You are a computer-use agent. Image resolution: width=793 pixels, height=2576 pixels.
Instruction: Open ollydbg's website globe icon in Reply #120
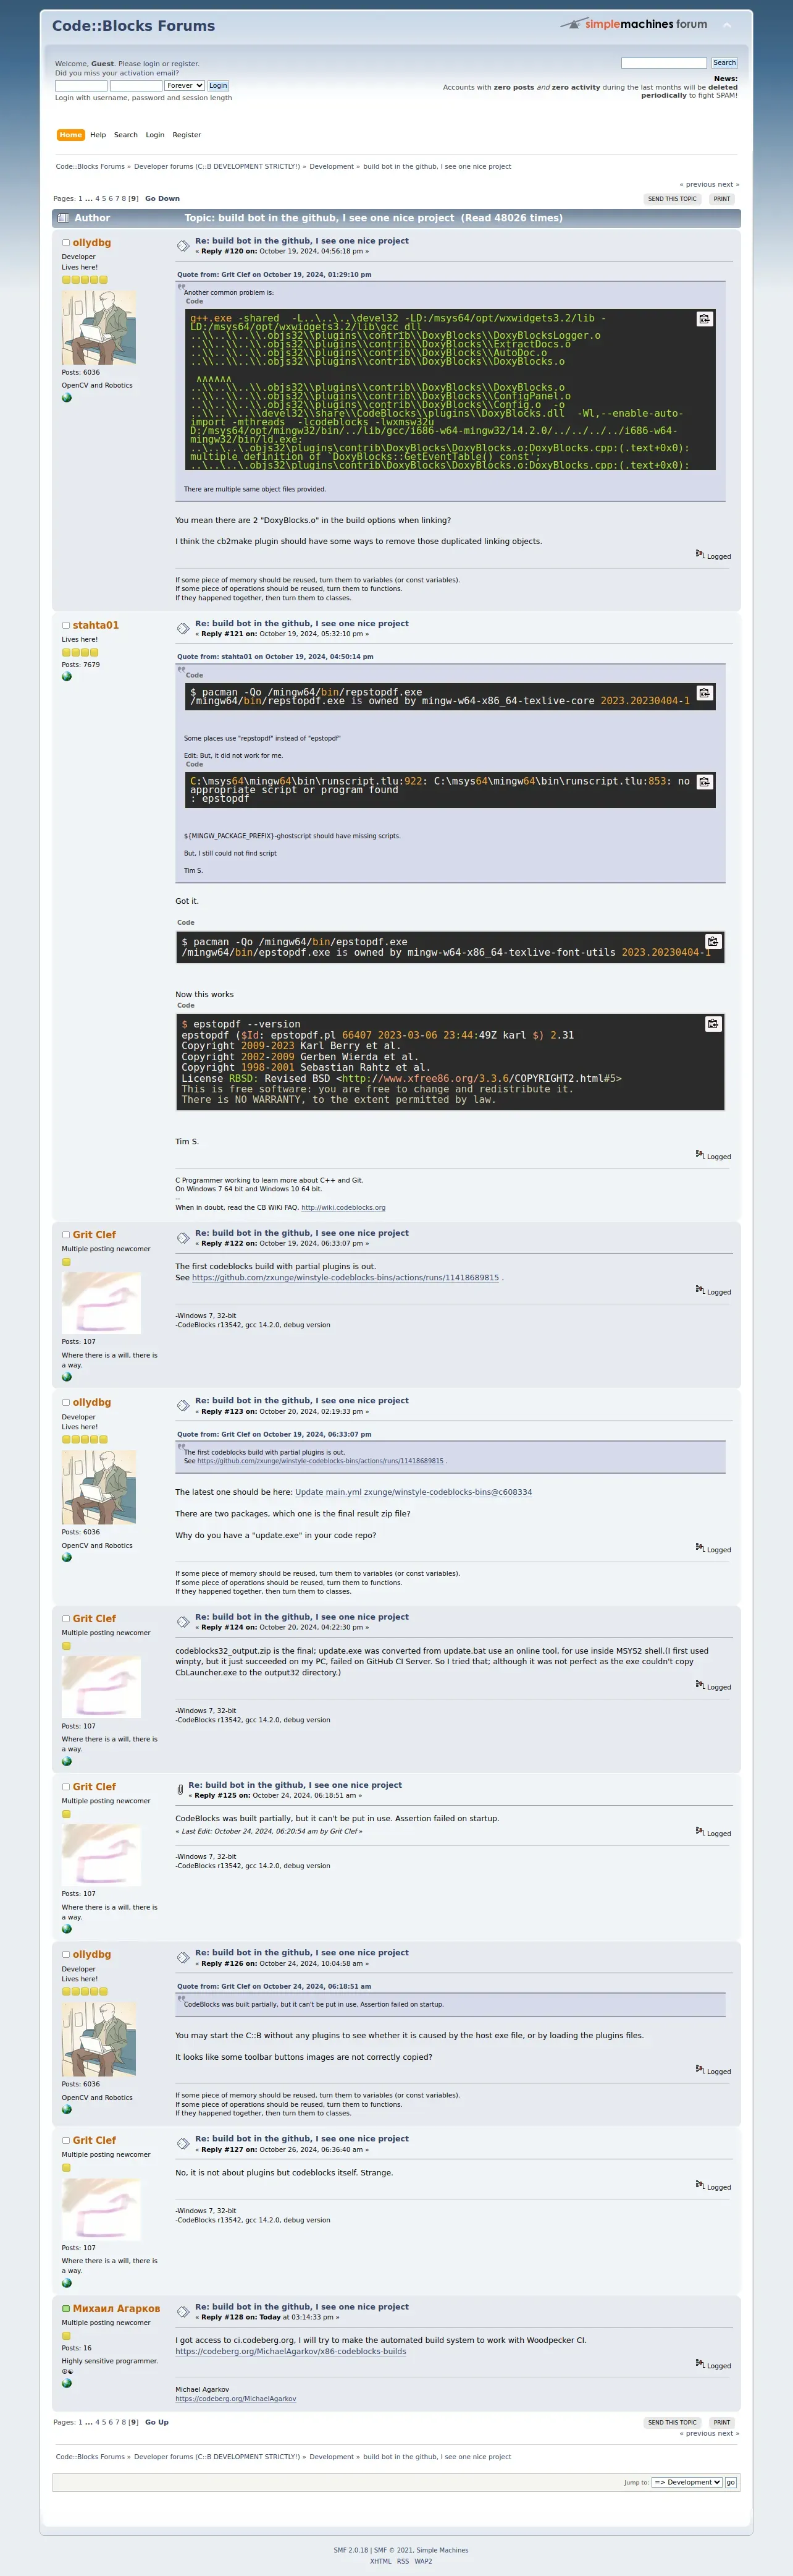[67, 398]
